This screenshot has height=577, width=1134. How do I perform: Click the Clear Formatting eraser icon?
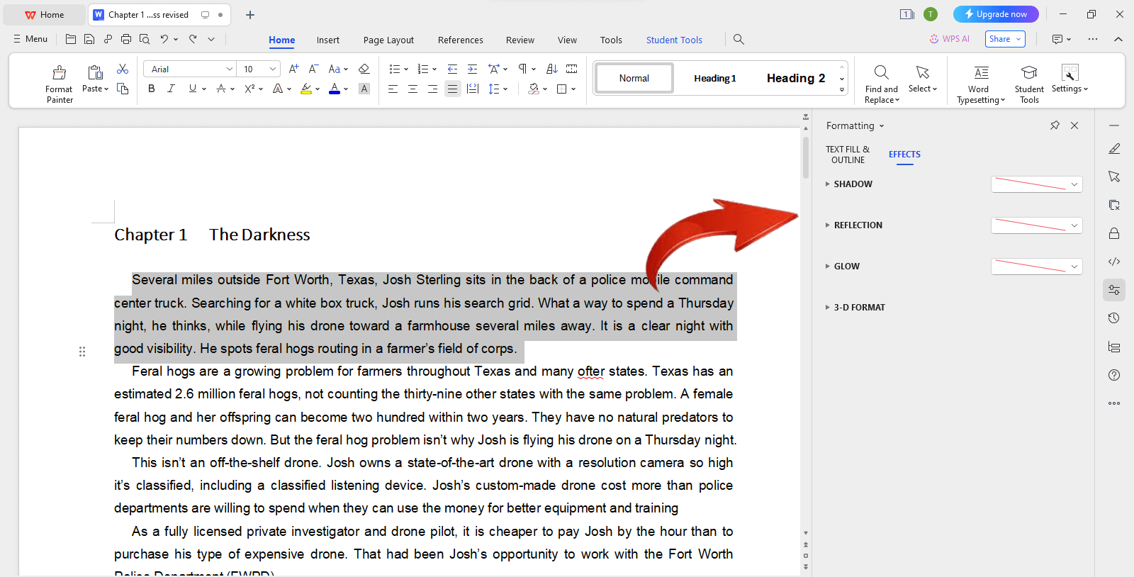[x=364, y=69]
